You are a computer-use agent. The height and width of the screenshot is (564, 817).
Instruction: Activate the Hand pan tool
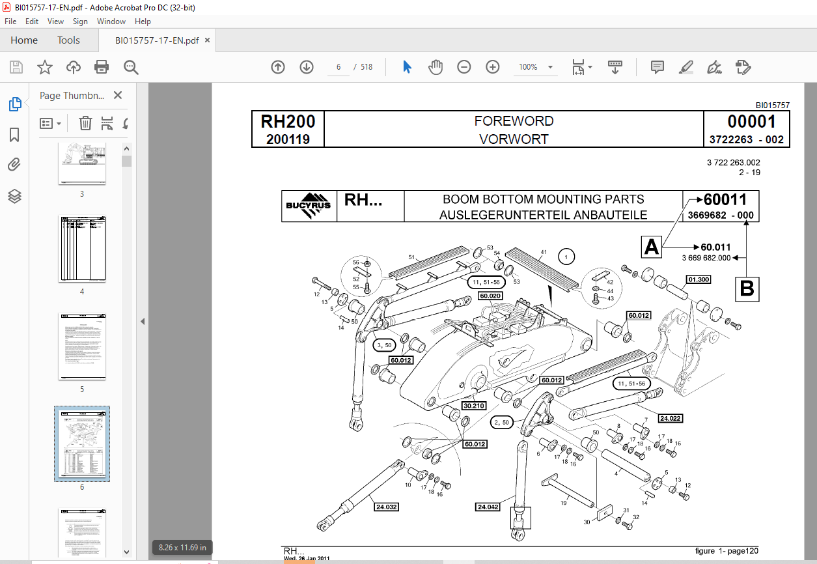point(436,67)
